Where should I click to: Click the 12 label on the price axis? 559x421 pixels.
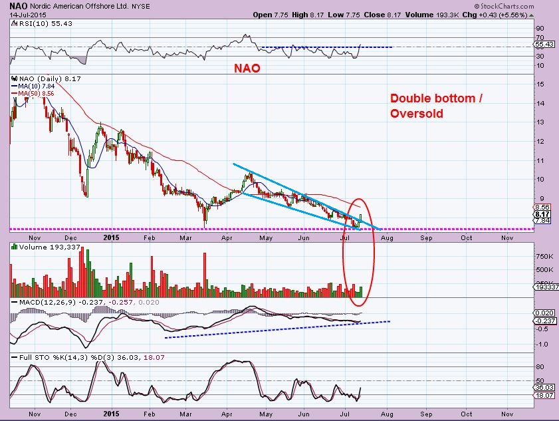540,141
